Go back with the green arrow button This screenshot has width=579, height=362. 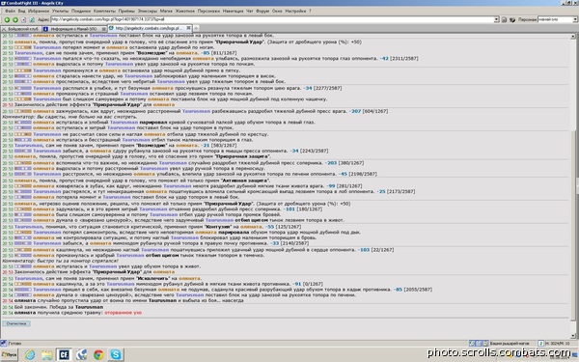(x=7, y=19)
